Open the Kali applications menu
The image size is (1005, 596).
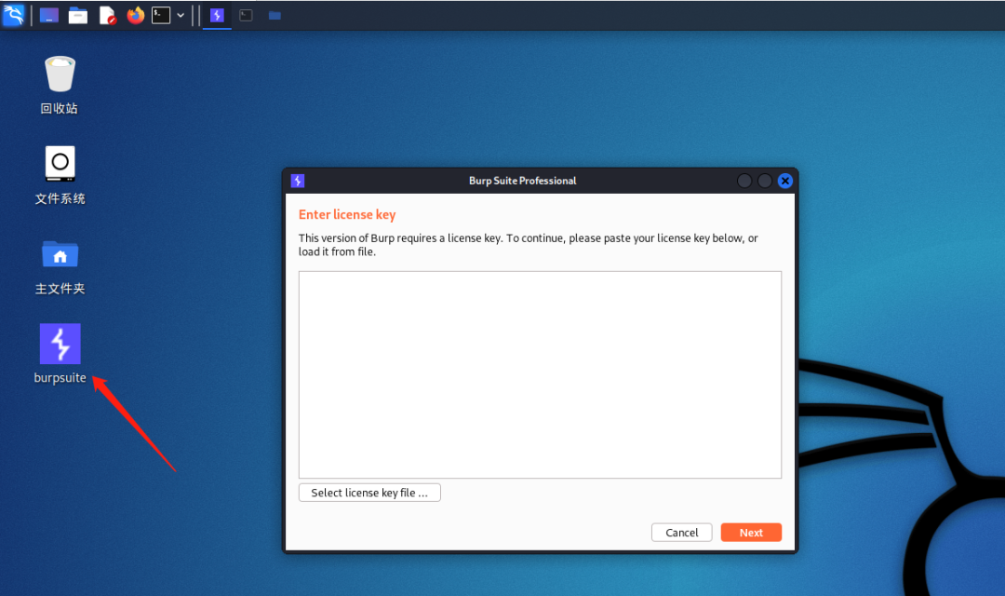coord(13,15)
